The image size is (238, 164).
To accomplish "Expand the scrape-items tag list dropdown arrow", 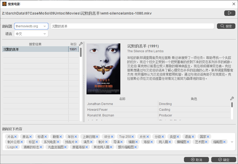I will tap(232, 142).
